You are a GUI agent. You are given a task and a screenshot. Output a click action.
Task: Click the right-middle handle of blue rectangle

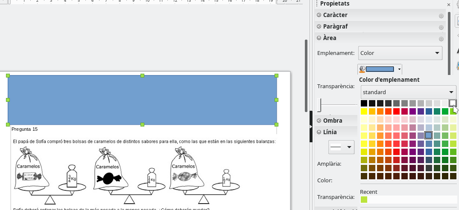(276, 100)
